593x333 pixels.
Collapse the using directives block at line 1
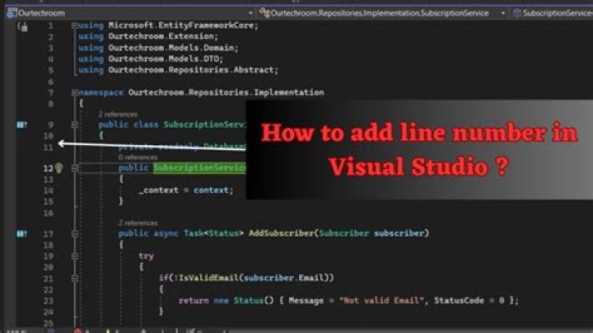pos(74,26)
